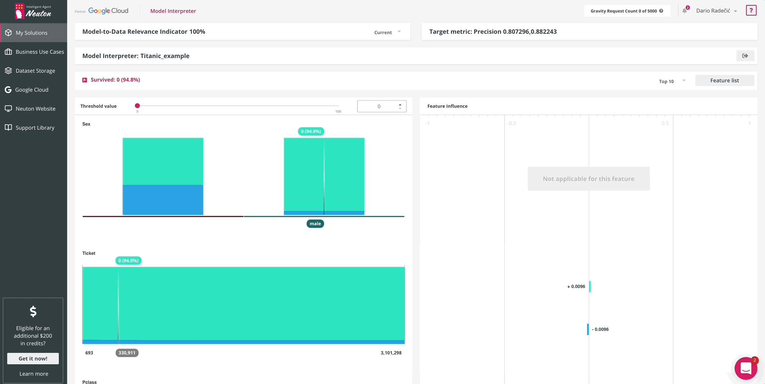Click the Ticket distribution chart

tap(244, 305)
